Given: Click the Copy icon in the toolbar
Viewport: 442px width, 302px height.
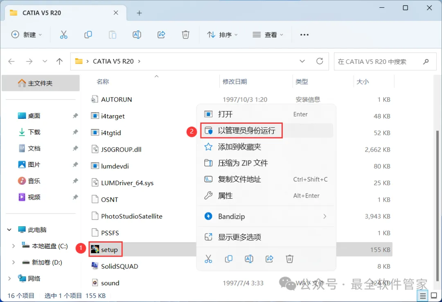Looking at the screenshot, I should (x=88, y=35).
